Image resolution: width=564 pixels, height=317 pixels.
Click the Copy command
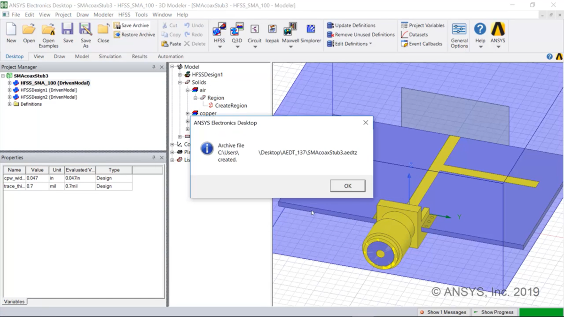pyautogui.click(x=171, y=35)
